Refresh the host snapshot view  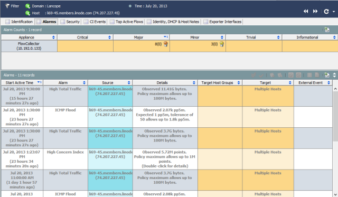click(x=326, y=12)
